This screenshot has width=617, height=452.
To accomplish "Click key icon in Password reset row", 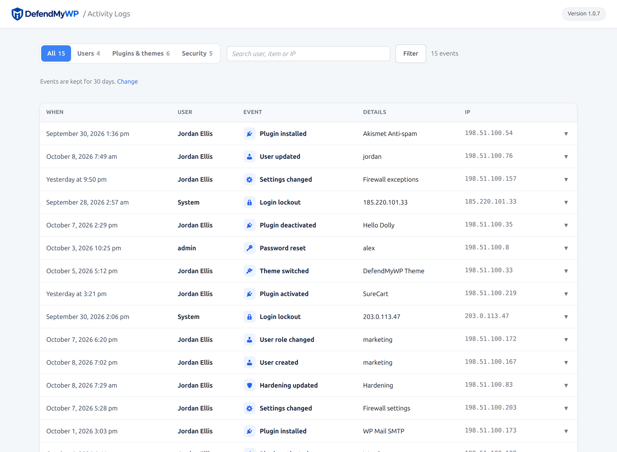I will pyautogui.click(x=249, y=248).
